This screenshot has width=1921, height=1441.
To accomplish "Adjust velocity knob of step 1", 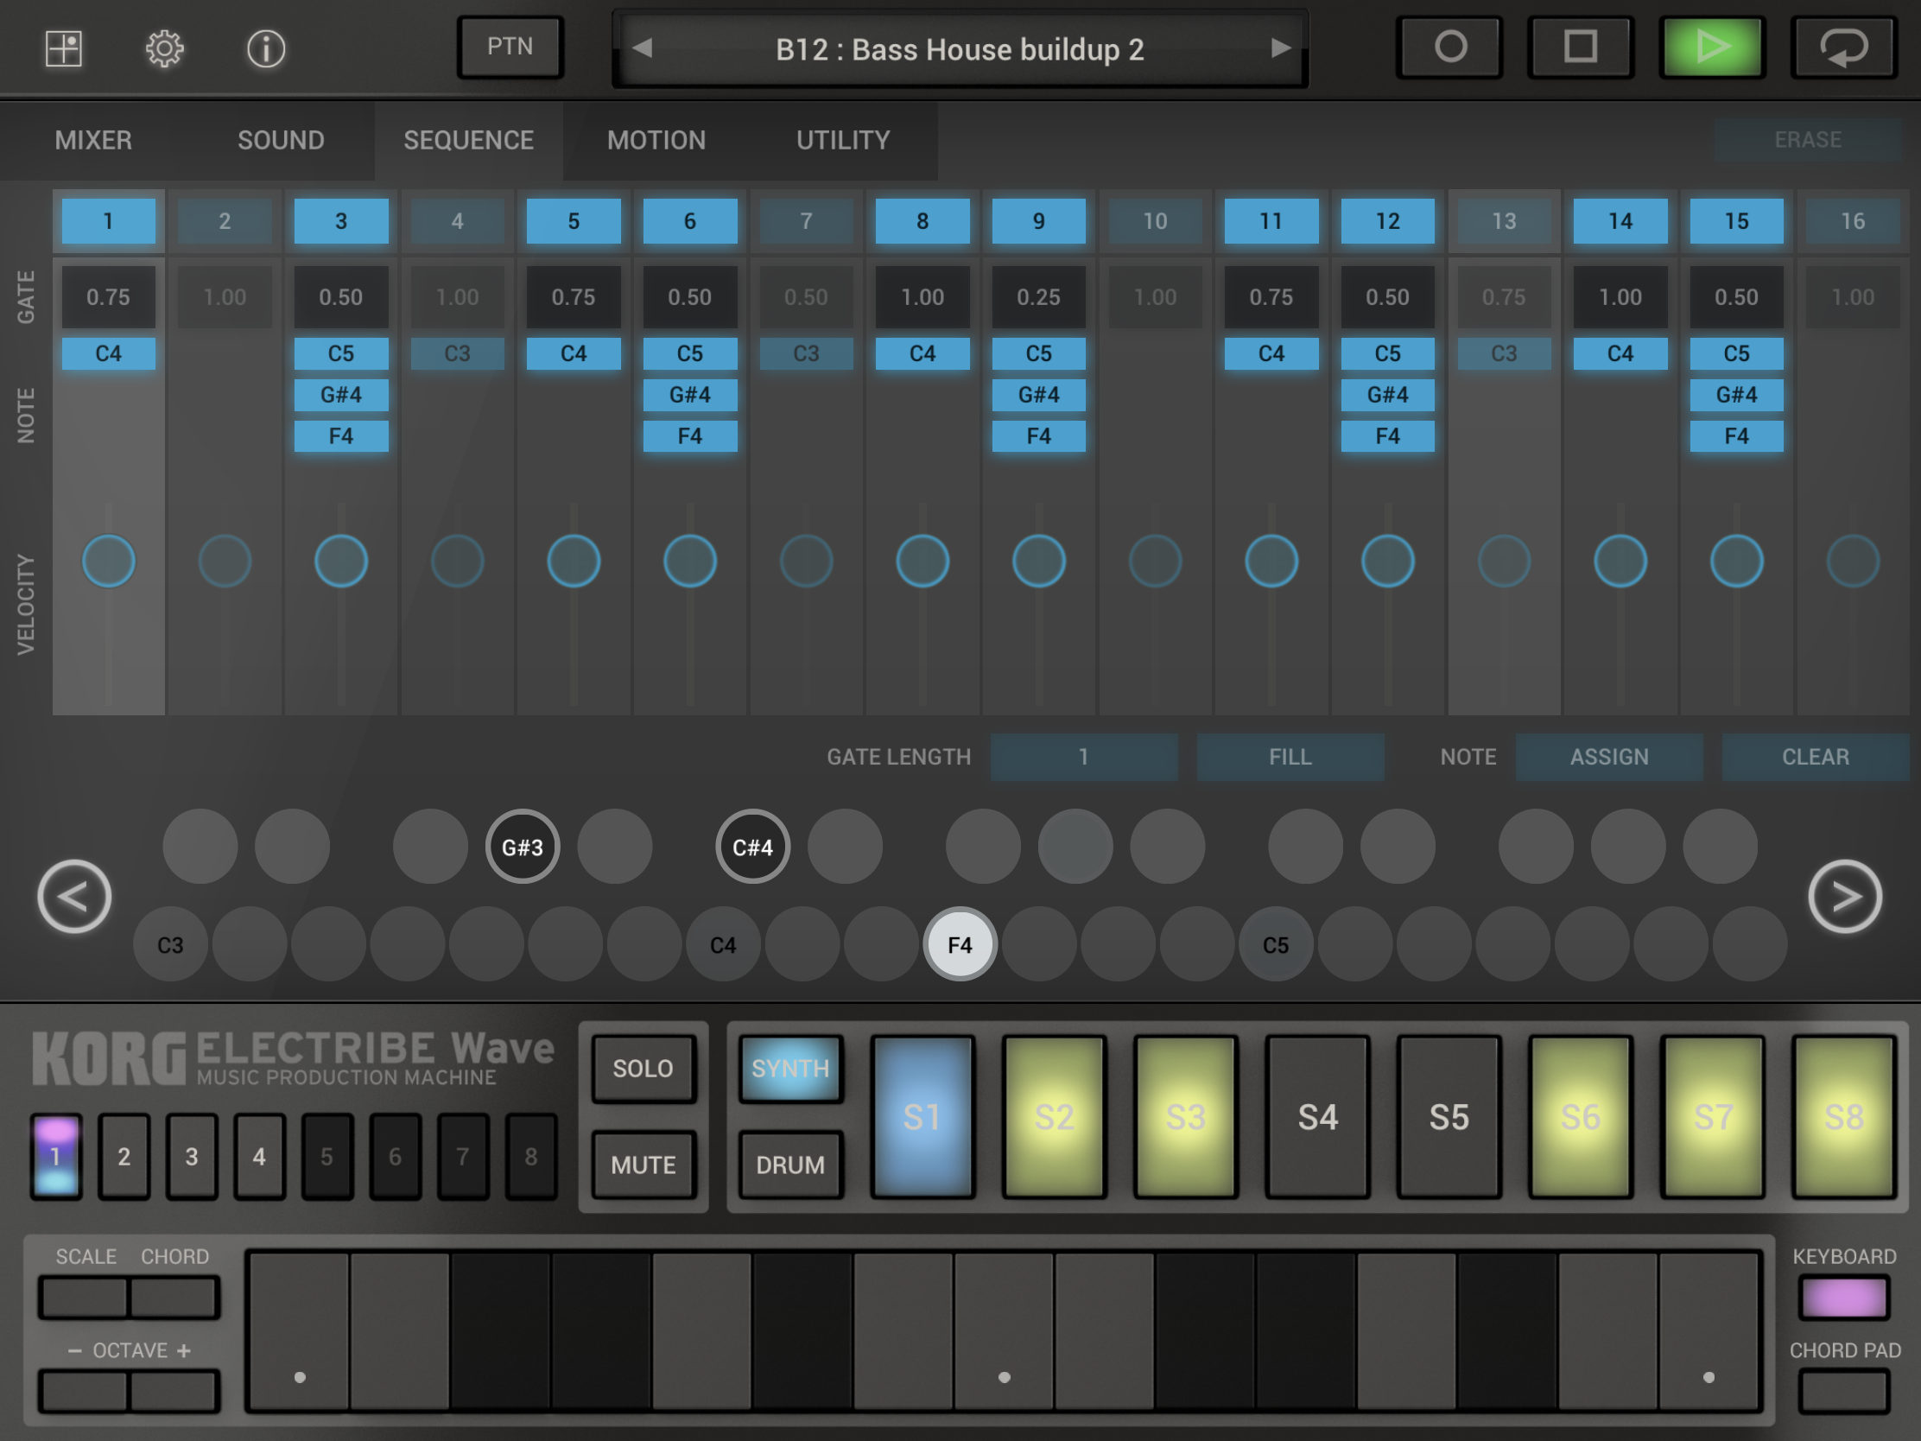I will (109, 562).
